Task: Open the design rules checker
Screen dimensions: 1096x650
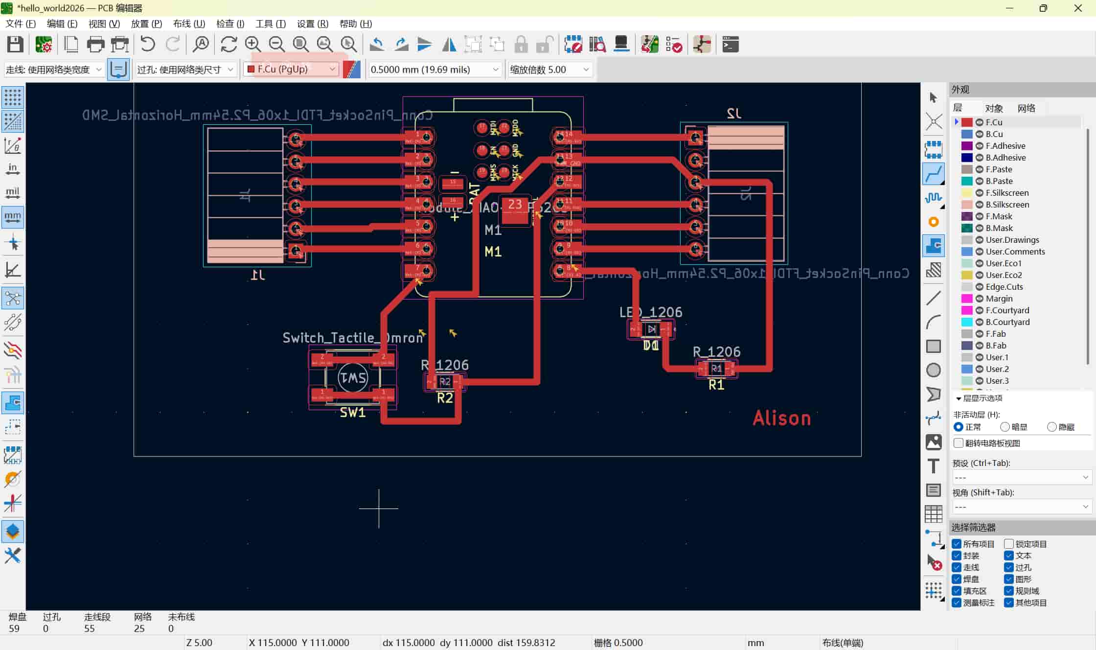Action: (674, 44)
